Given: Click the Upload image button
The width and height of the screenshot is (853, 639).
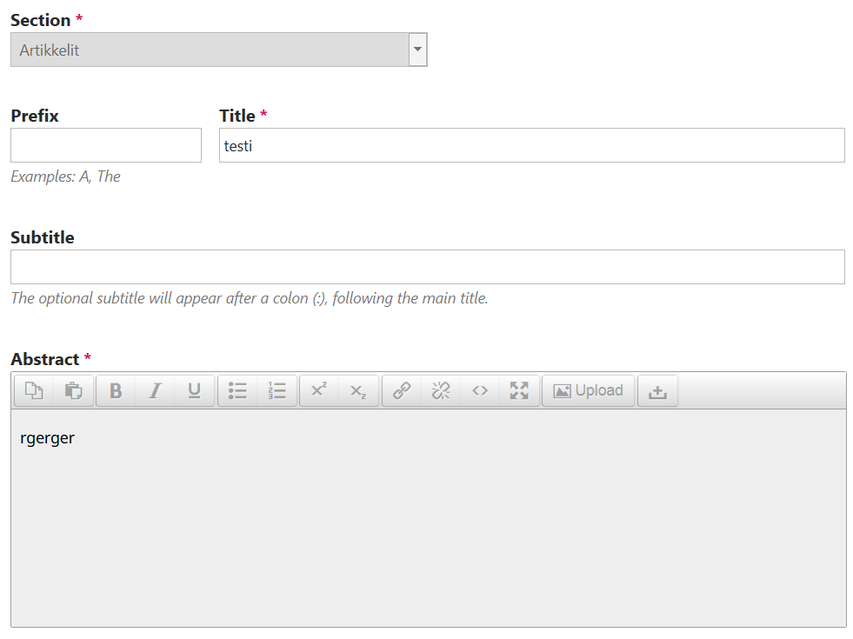Looking at the screenshot, I should click(588, 390).
